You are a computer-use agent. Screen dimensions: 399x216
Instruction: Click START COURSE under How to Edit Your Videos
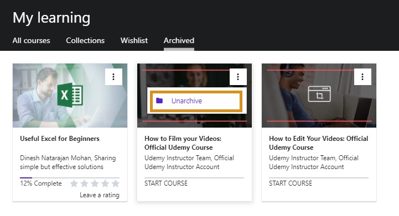pos(291,183)
